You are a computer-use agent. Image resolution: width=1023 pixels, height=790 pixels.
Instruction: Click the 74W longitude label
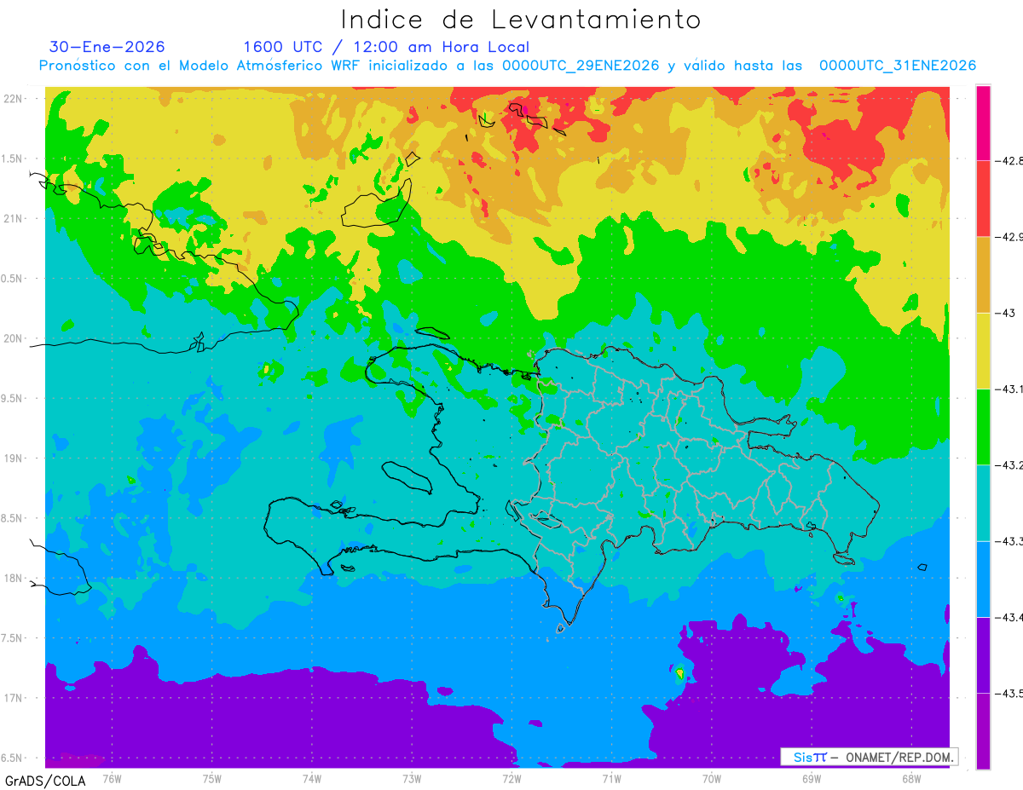[x=312, y=778]
